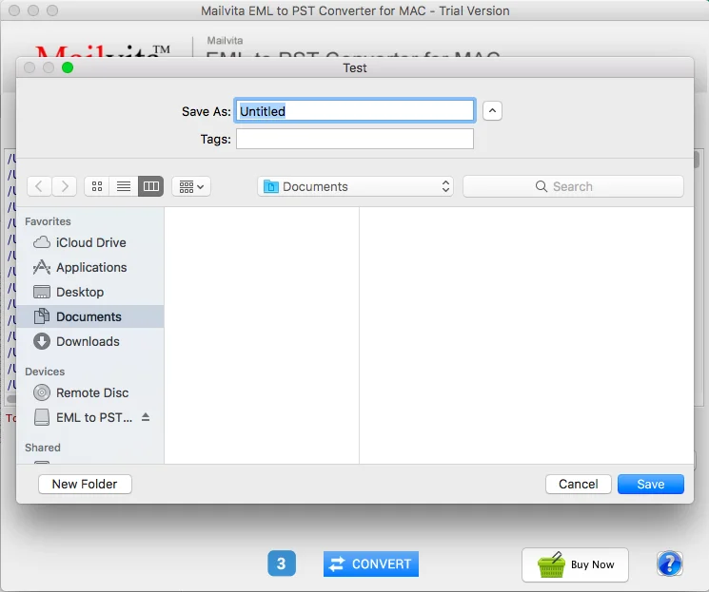709x592 pixels.
Task: Click the Desktop icon in sidebar
Action: coord(42,292)
